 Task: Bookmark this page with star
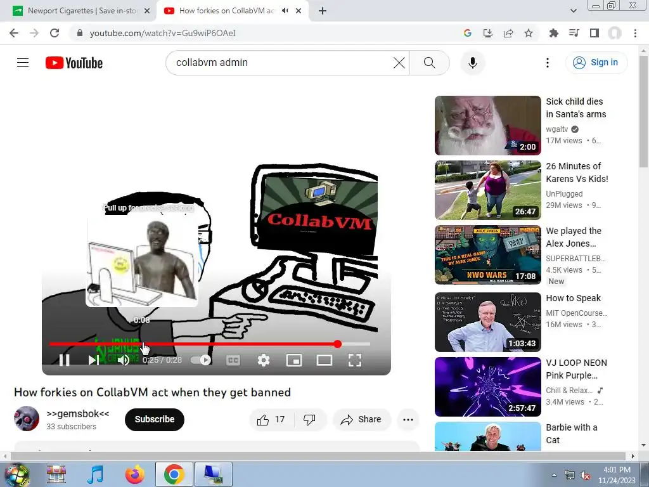[529, 33]
